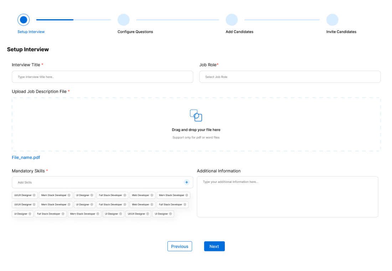Remove Web Developer chip in first skills row
This screenshot has height=271, width=392.
[152, 195]
